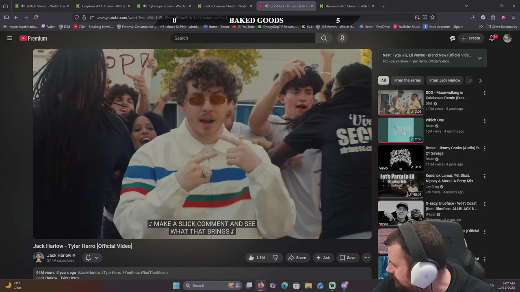Image resolution: width=520 pixels, height=292 pixels.
Task: Open a new browser tab with plus icon
Action: click(383, 6)
